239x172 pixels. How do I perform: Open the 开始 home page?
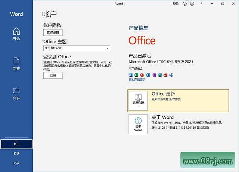click(16, 34)
